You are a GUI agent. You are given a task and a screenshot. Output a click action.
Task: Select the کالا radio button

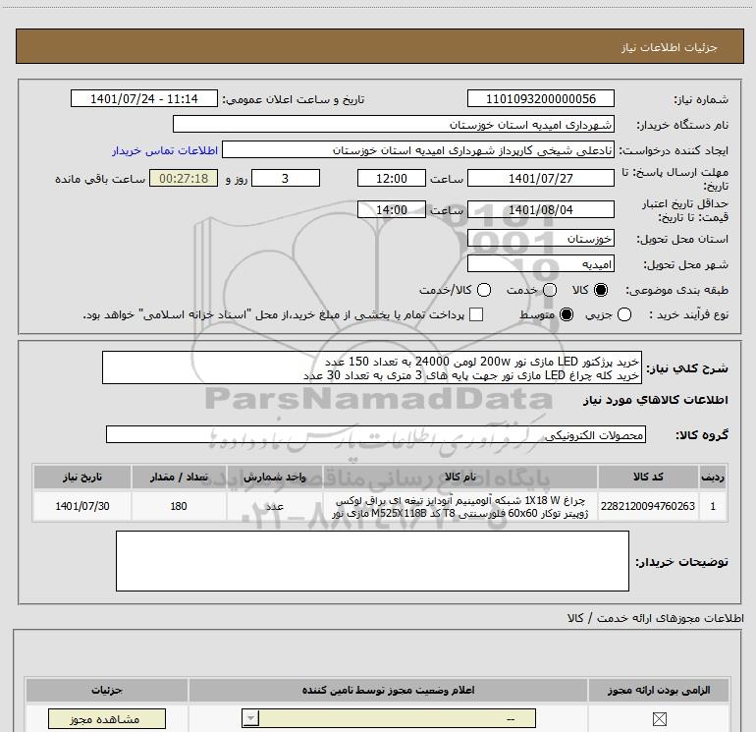601,290
